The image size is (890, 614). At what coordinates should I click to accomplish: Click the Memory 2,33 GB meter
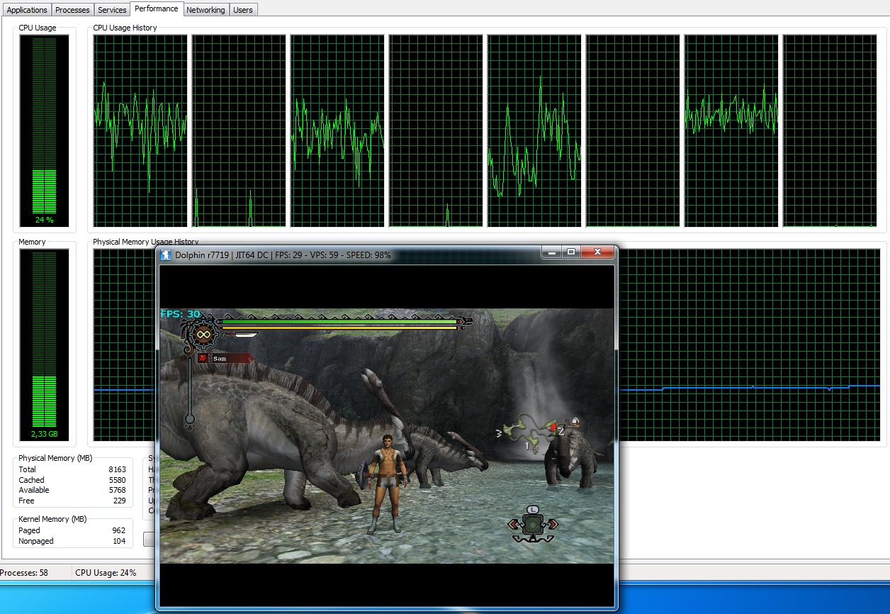tap(44, 345)
